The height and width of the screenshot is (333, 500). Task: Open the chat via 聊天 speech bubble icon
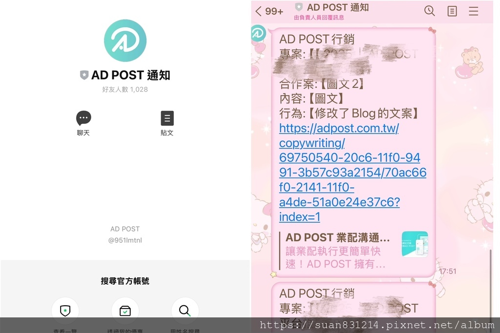pyautogui.click(x=83, y=118)
